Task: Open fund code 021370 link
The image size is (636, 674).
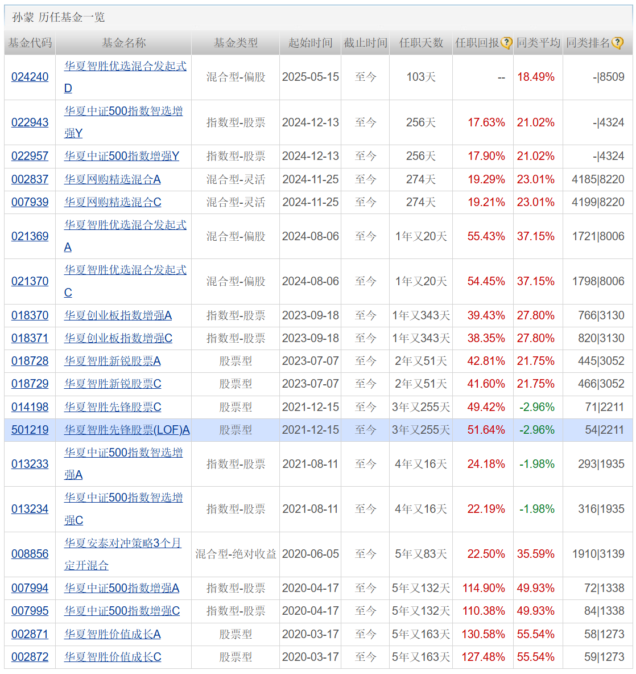Action: [30, 282]
